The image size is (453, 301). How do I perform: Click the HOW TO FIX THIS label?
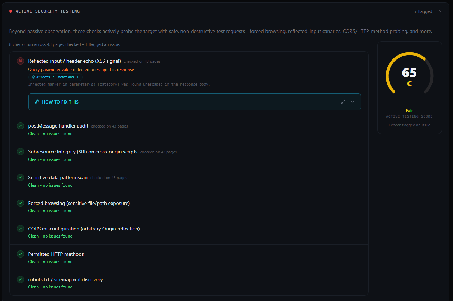(x=60, y=102)
